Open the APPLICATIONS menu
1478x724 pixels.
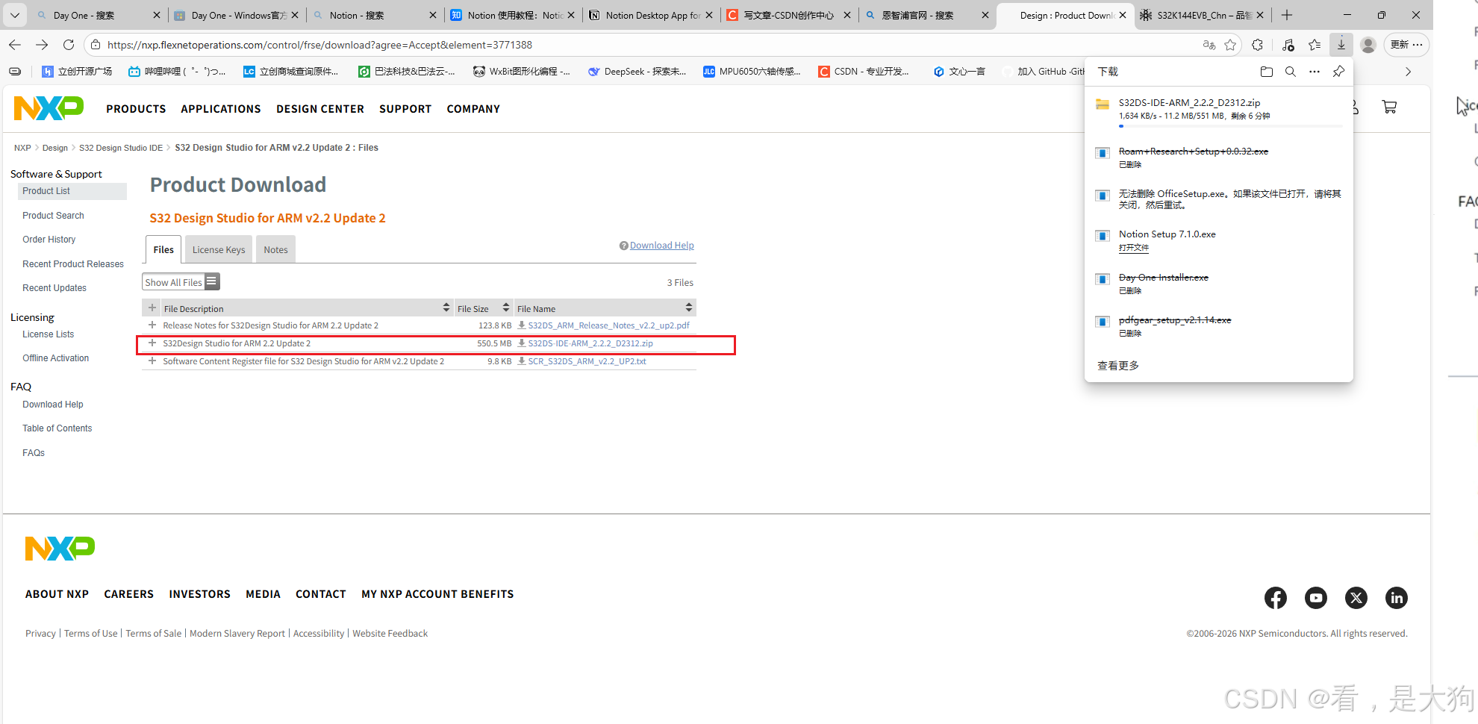coord(221,109)
